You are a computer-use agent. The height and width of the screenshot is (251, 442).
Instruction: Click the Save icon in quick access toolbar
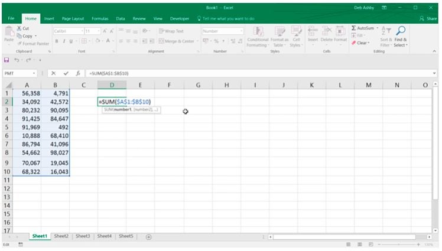tap(6, 60)
